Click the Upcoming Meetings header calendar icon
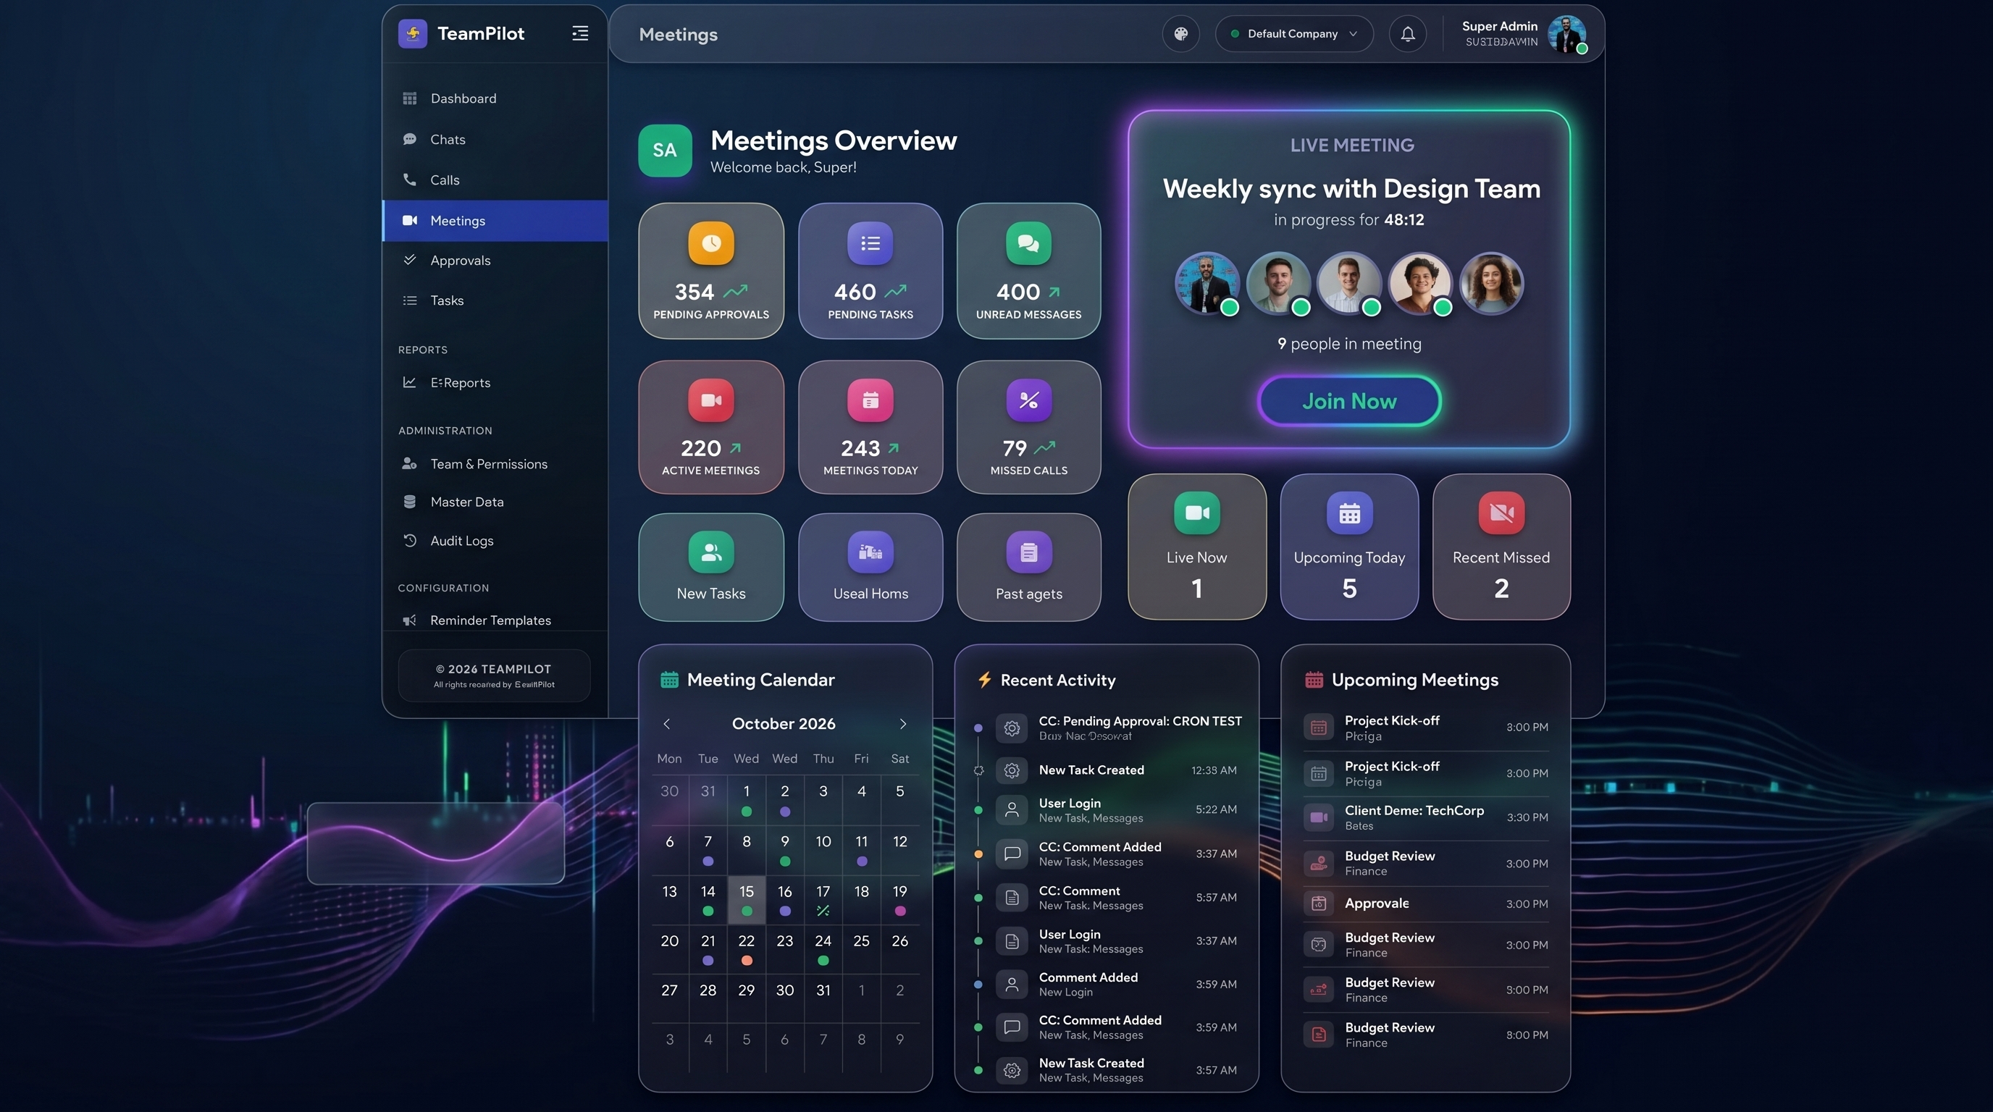Viewport: 1993px width, 1112px height. point(1314,680)
